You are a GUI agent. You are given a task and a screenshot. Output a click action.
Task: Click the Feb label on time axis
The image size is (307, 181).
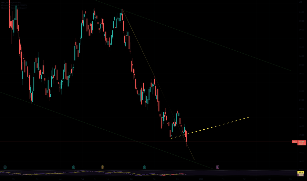click(x=223, y=179)
